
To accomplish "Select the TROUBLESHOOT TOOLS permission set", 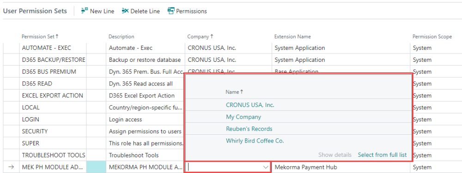I will pyautogui.click(x=53, y=155).
